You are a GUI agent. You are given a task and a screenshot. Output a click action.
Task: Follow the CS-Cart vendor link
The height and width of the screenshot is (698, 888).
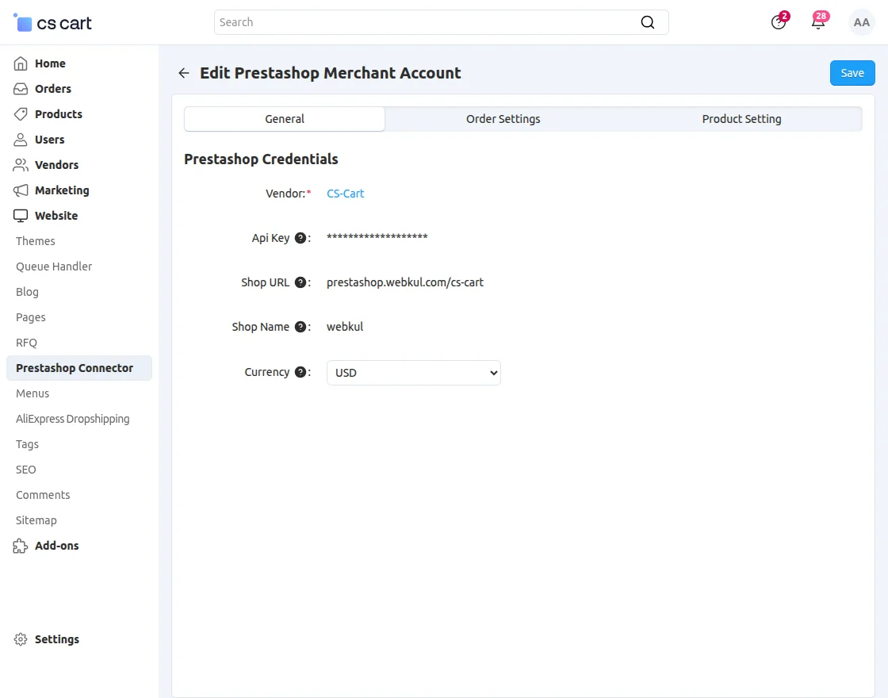(x=346, y=194)
